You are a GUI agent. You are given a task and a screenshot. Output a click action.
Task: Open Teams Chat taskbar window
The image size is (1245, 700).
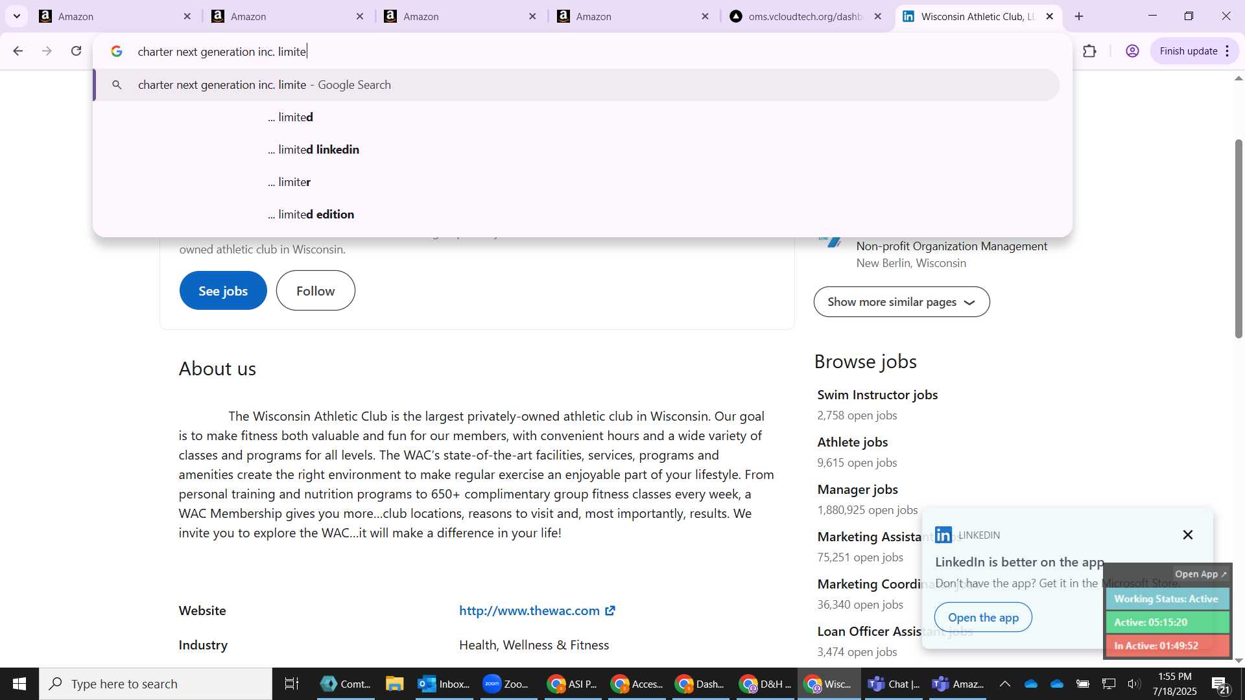(894, 684)
